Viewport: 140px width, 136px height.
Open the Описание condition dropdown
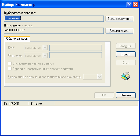tap(36, 56)
